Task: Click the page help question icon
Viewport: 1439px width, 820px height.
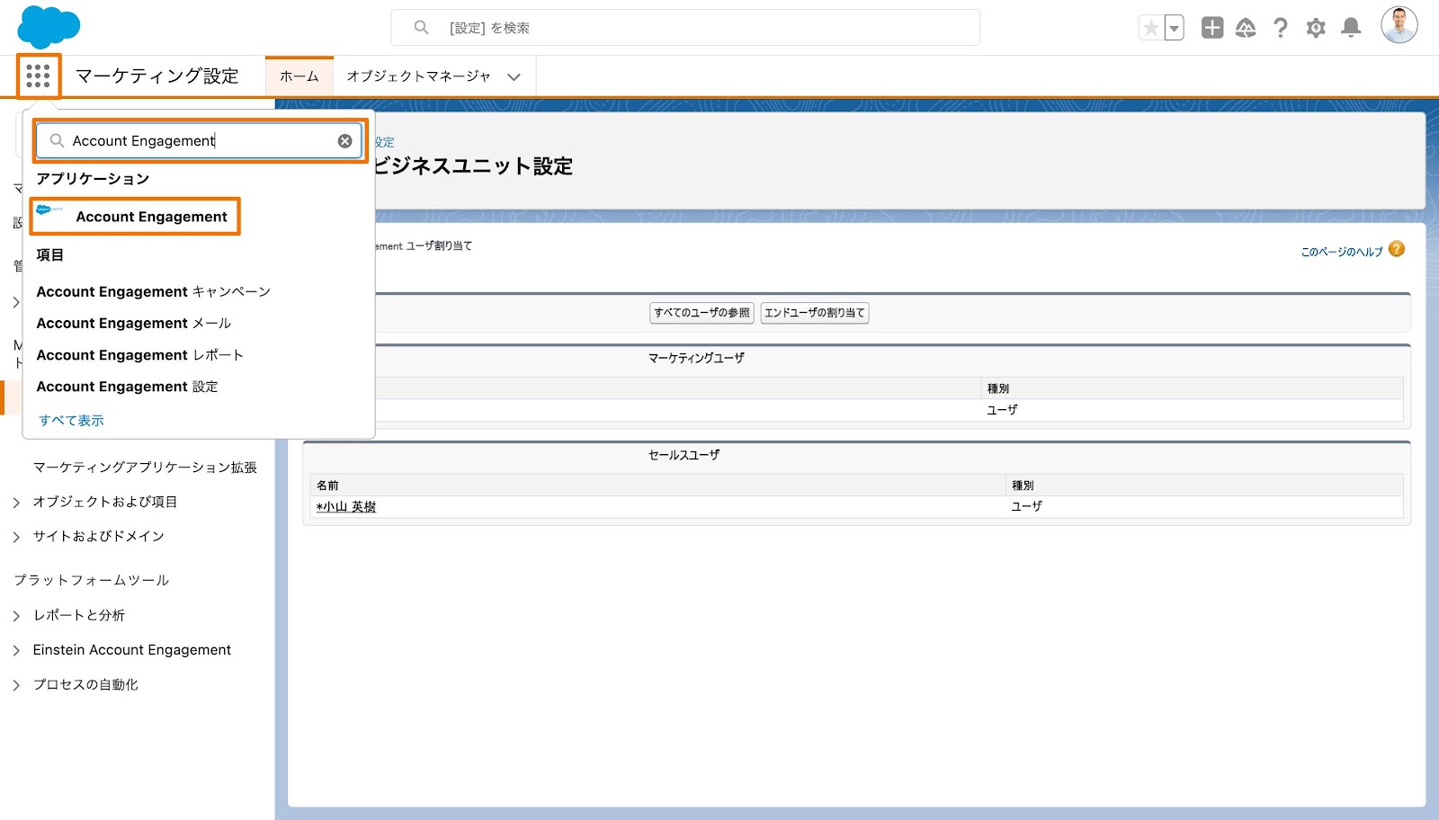Action: (x=1397, y=249)
